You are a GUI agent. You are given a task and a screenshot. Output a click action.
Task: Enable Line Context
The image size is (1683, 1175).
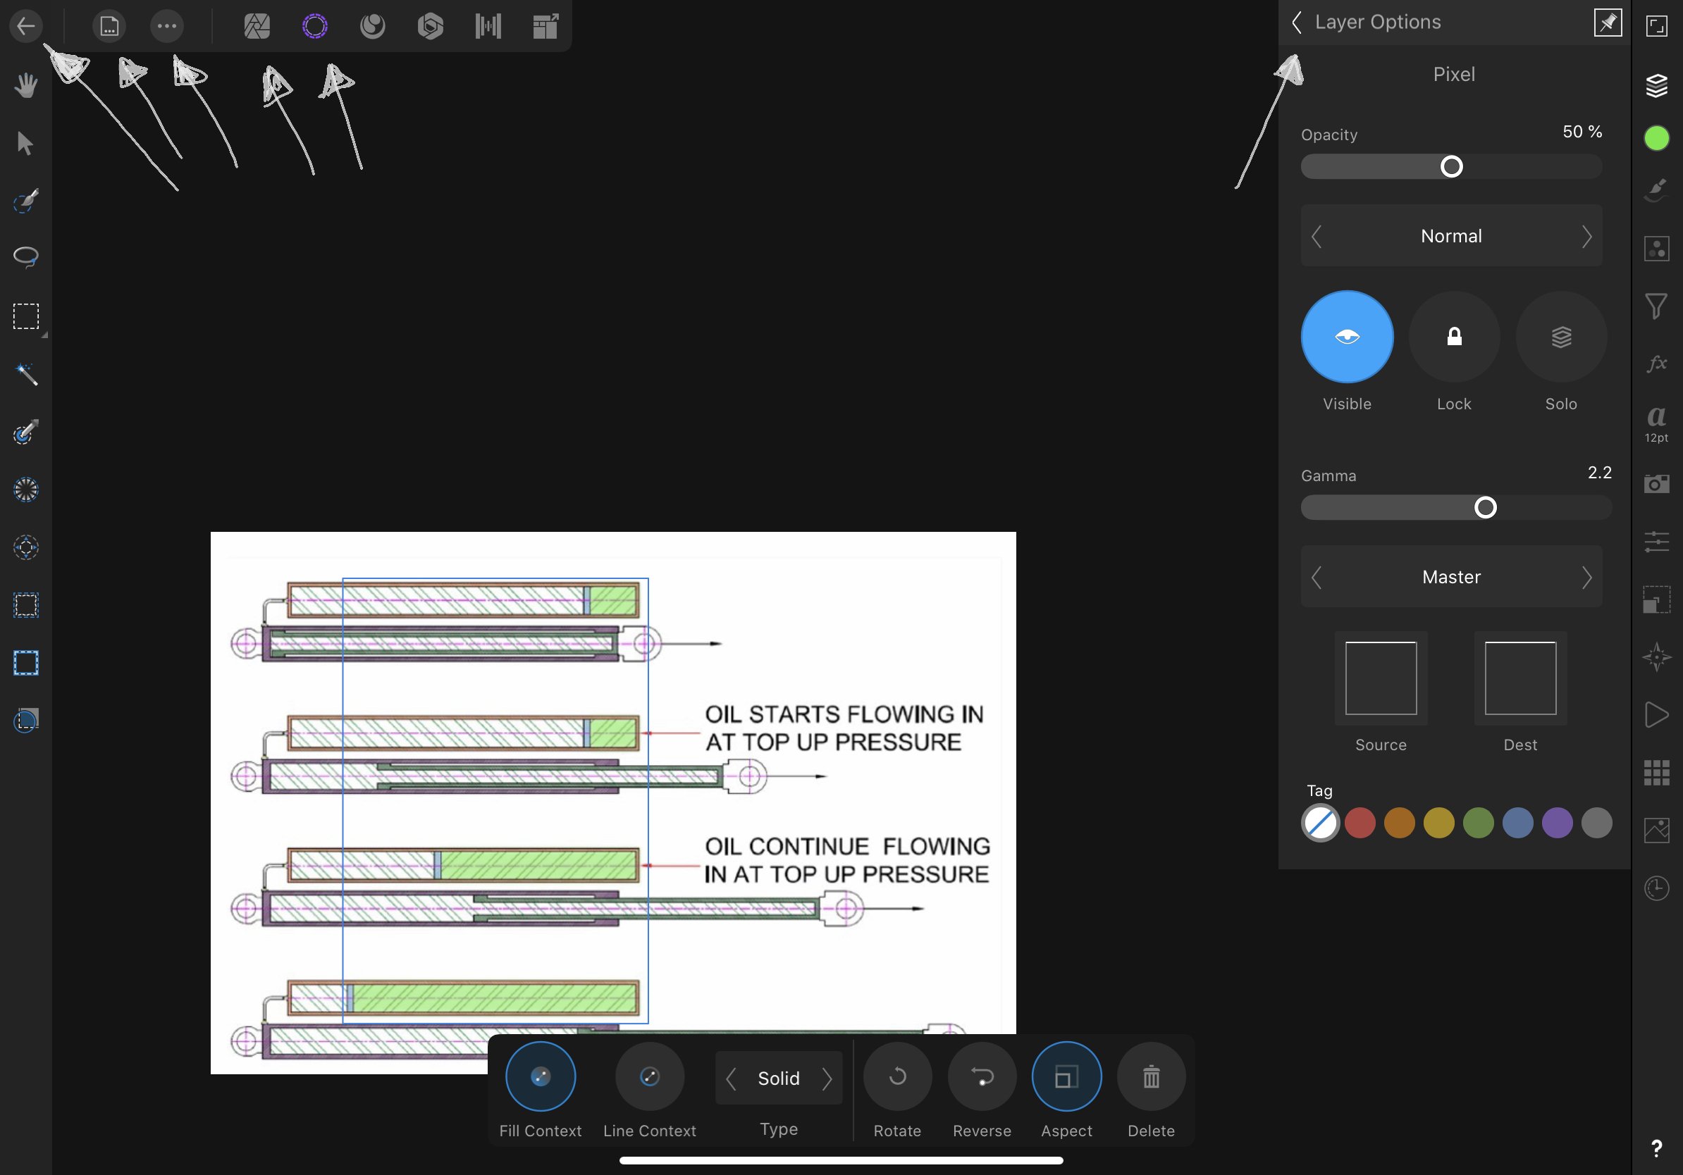click(x=650, y=1077)
